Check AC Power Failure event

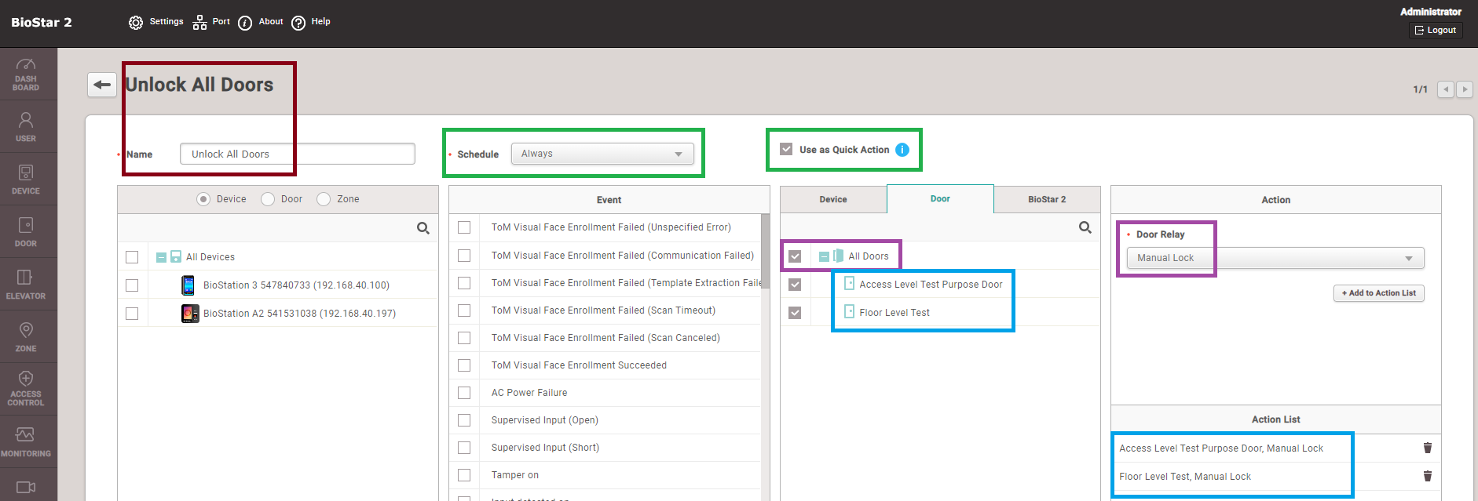(464, 393)
